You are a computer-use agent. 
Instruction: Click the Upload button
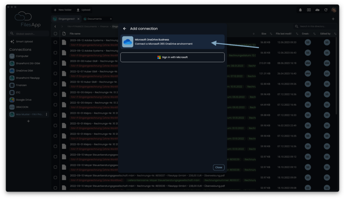(x=84, y=10)
